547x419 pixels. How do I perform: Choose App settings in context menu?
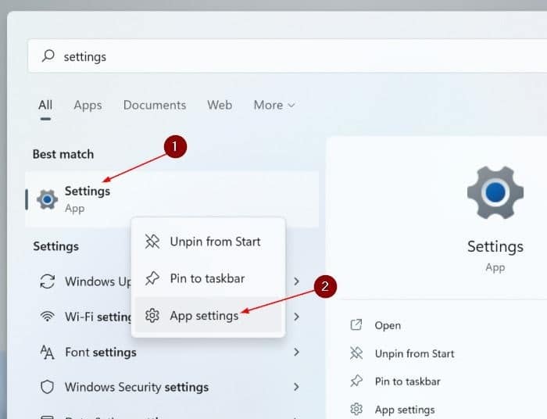(x=209, y=315)
